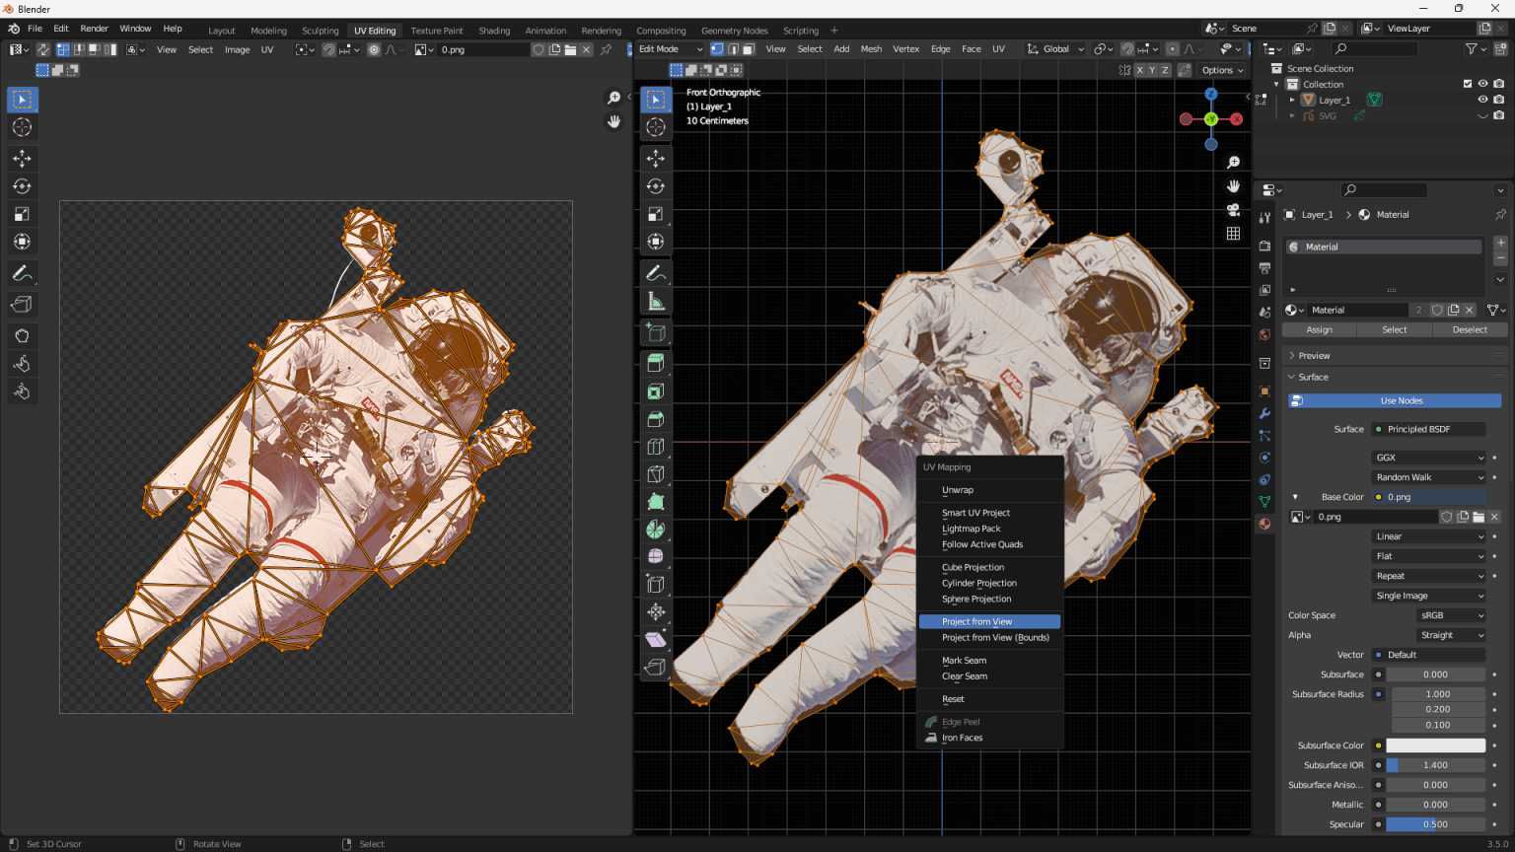Select the Annotate tool in UV editor

tap(22, 273)
